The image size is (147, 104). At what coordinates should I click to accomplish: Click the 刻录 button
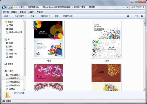point(57,16)
